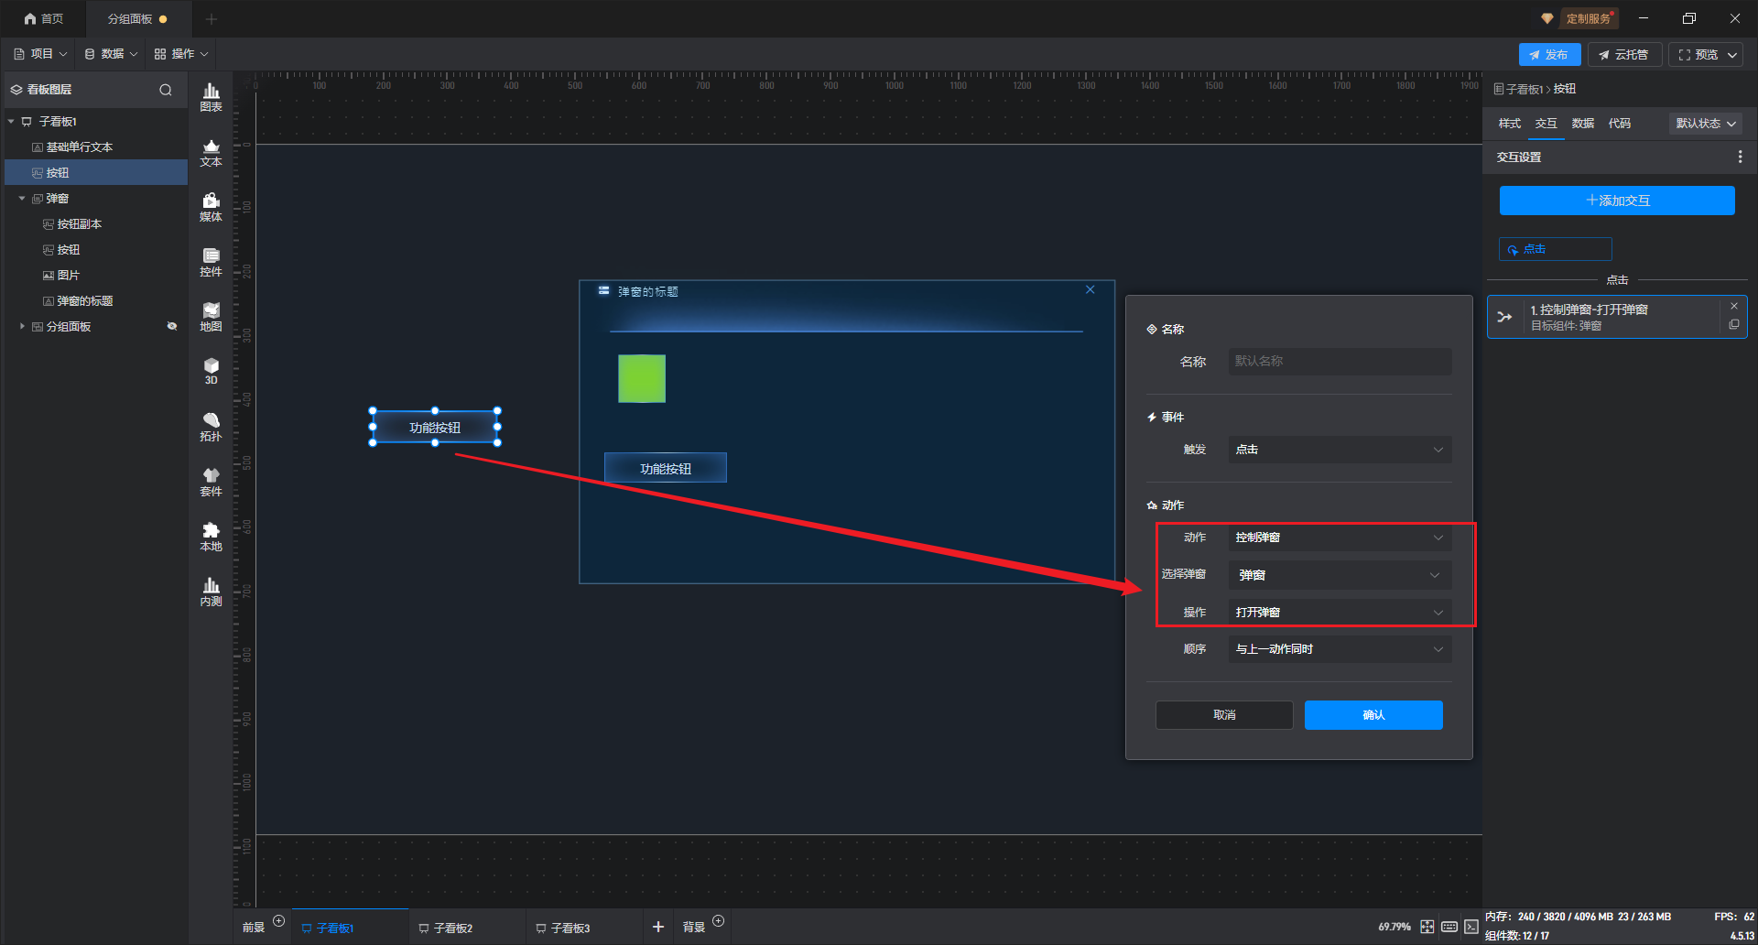Toggle visibility of 分组面板 layer
The width and height of the screenshot is (1758, 945).
pos(171,327)
